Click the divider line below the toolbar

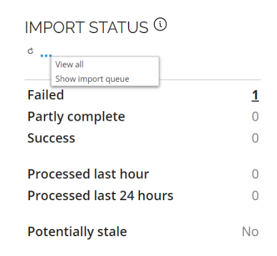coord(210,80)
